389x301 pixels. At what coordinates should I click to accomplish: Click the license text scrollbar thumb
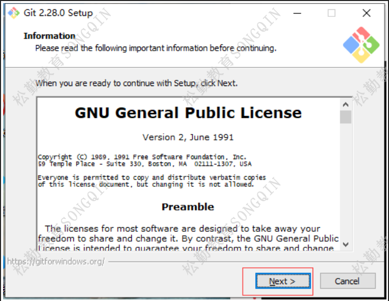pos(345,117)
